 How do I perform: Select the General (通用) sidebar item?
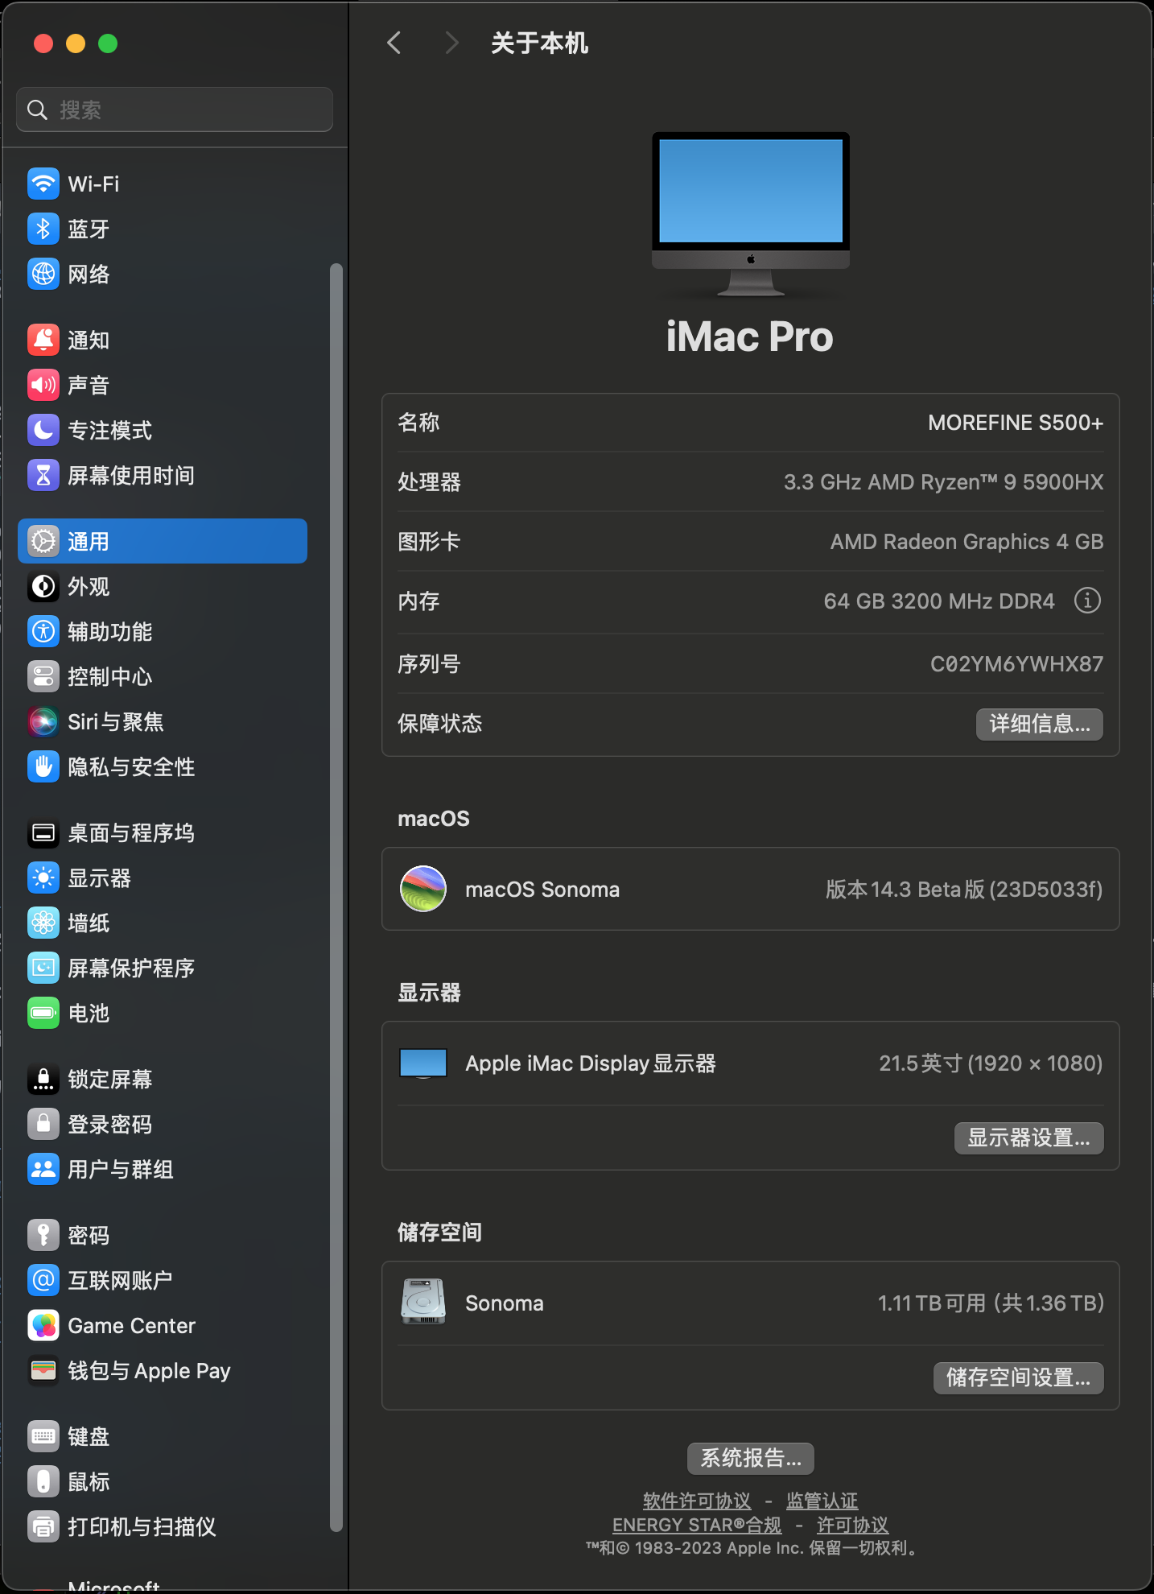pos(163,541)
